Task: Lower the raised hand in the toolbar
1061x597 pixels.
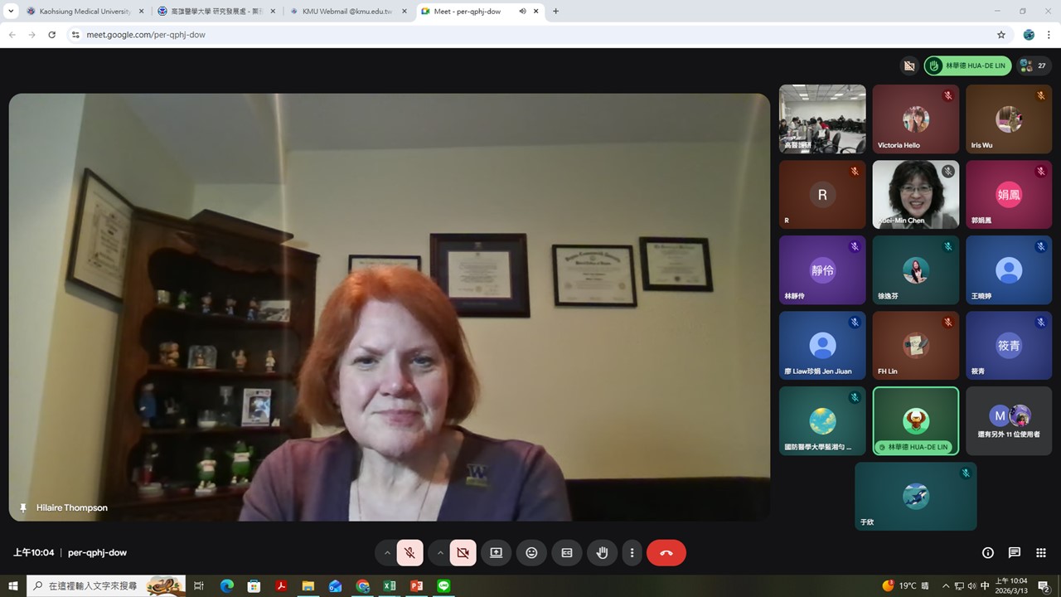Action: tap(603, 553)
